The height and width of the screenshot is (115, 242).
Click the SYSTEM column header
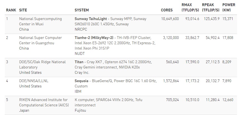pyautogui.click(x=82, y=10)
